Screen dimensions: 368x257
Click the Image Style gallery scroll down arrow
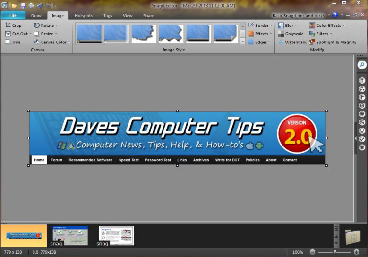tap(243, 34)
